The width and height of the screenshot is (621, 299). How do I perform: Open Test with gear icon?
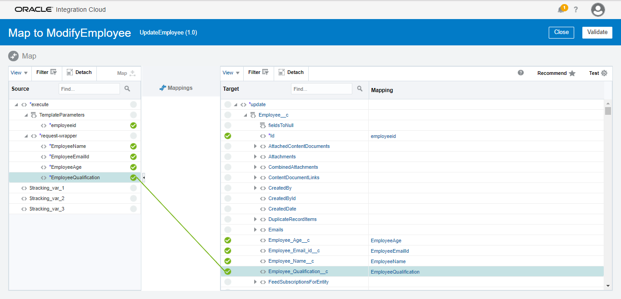click(x=598, y=73)
